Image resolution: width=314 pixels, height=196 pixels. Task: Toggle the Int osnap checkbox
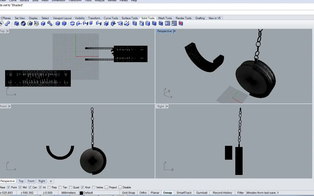click(40, 187)
